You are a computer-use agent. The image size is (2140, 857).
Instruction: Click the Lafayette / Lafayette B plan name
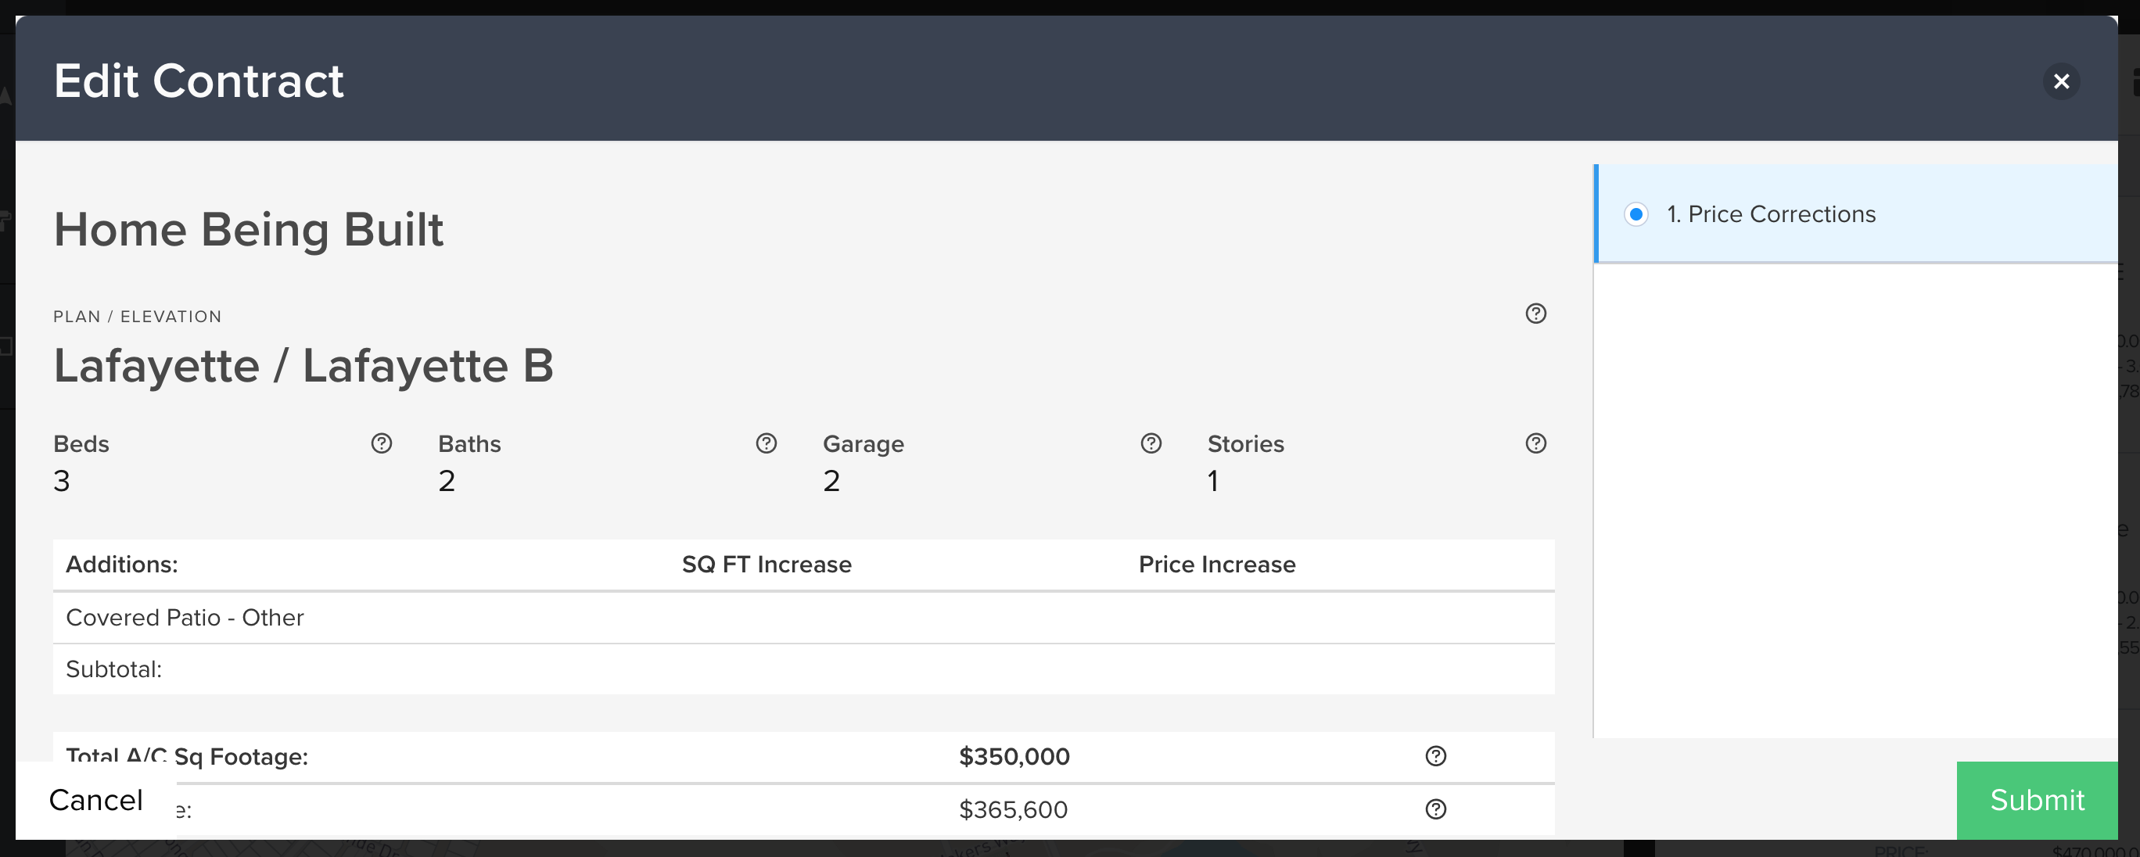(x=303, y=366)
